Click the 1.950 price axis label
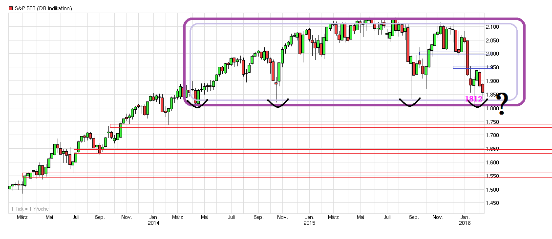 [493, 68]
